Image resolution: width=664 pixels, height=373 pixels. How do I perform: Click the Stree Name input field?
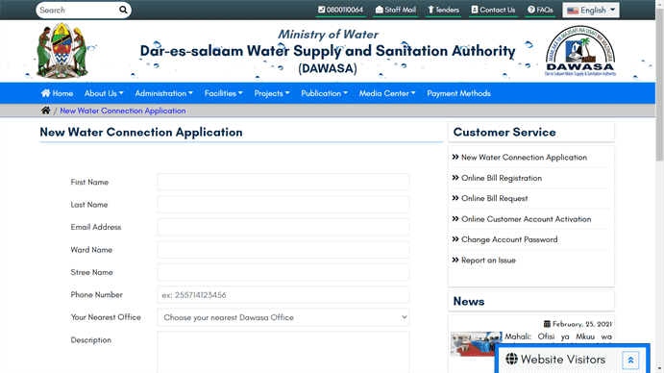point(283,272)
